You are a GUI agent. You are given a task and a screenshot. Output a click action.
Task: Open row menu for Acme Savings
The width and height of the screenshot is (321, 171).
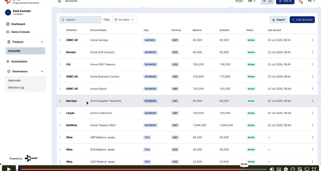point(312,40)
